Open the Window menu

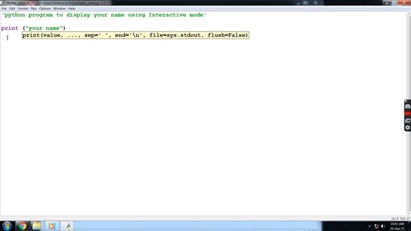(59, 8)
